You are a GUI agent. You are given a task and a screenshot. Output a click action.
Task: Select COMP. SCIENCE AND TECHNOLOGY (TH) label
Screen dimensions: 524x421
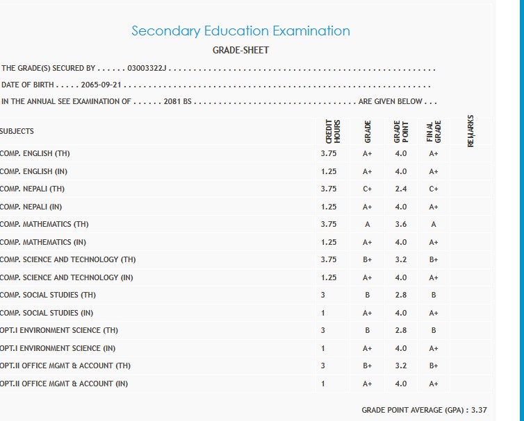point(68,259)
